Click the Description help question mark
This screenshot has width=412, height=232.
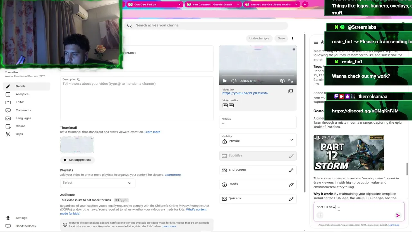(x=79, y=79)
